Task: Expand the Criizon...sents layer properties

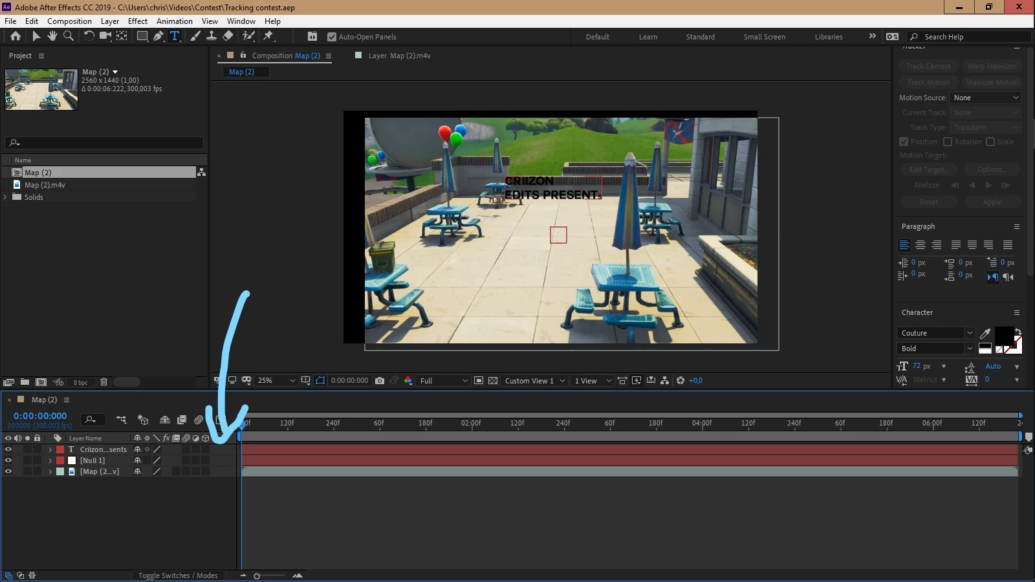Action: tap(50, 449)
